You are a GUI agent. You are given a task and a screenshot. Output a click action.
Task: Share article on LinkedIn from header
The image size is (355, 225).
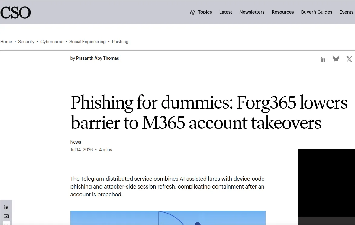coord(323,59)
